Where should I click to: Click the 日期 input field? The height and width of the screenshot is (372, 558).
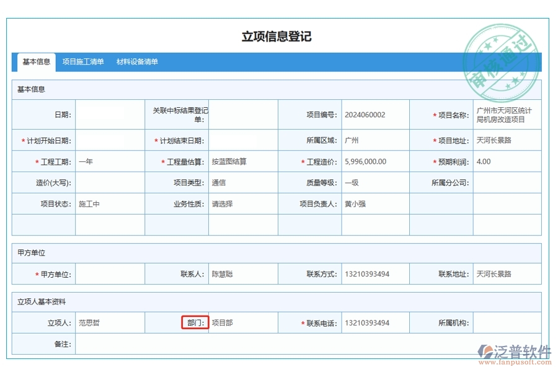(110, 113)
